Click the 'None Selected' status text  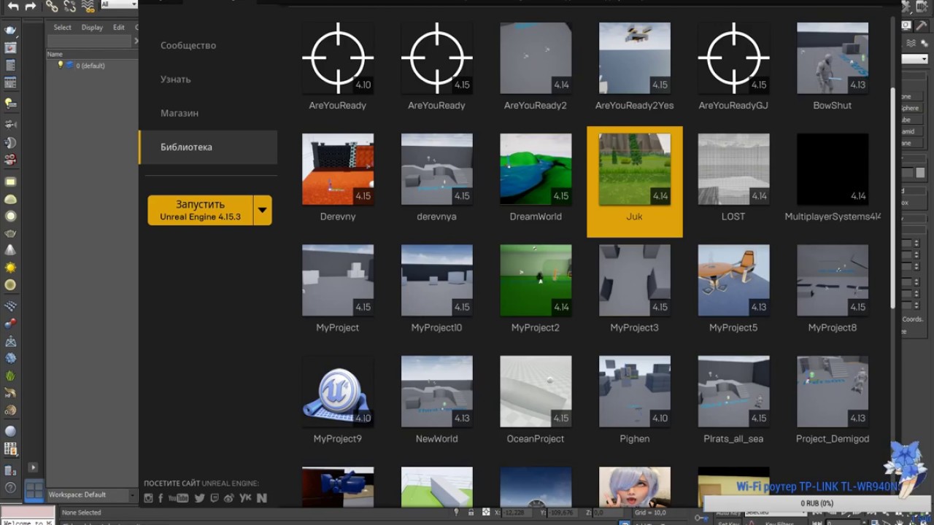pyautogui.click(x=82, y=513)
